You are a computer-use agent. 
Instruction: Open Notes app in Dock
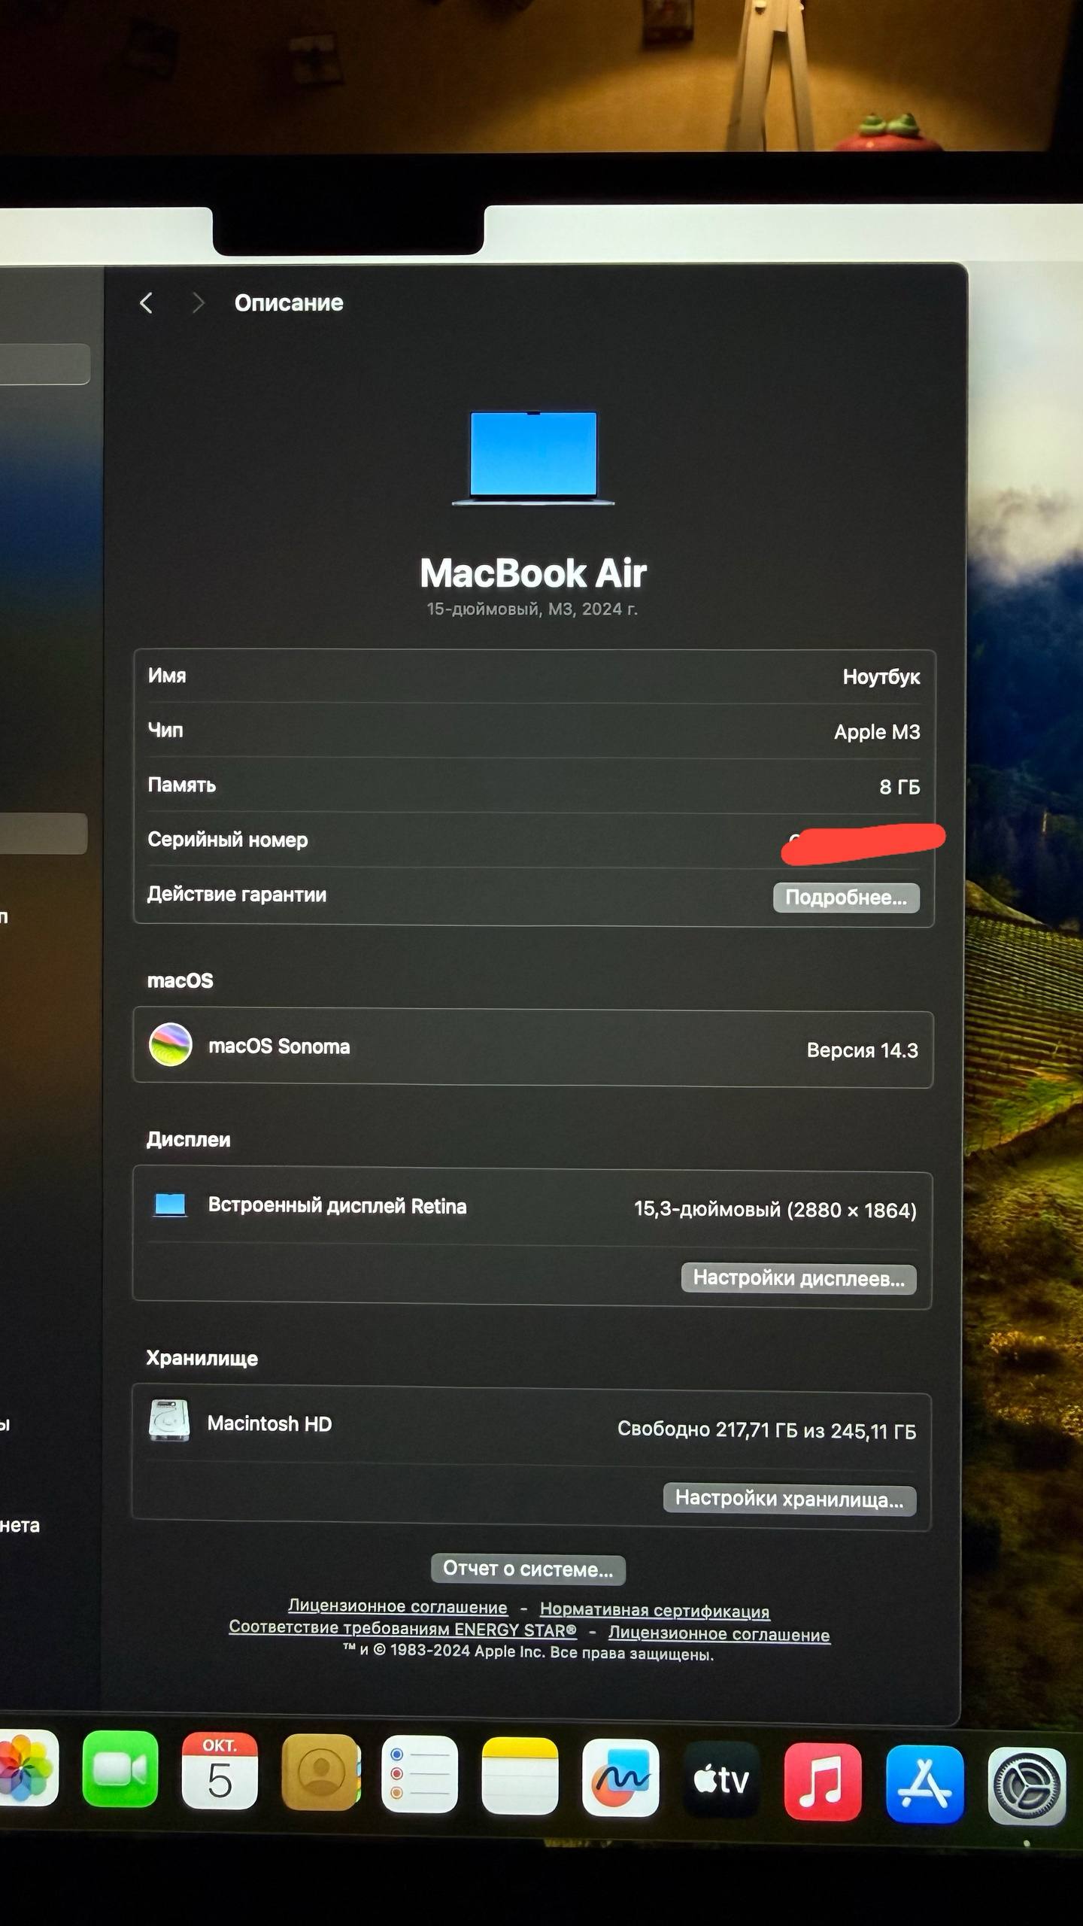point(520,1776)
